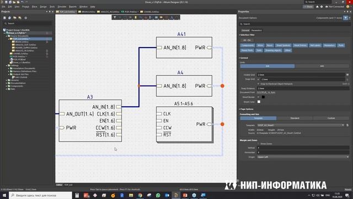
Task: Expand the Libraries folder in Projects
Action: pos(6,80)
